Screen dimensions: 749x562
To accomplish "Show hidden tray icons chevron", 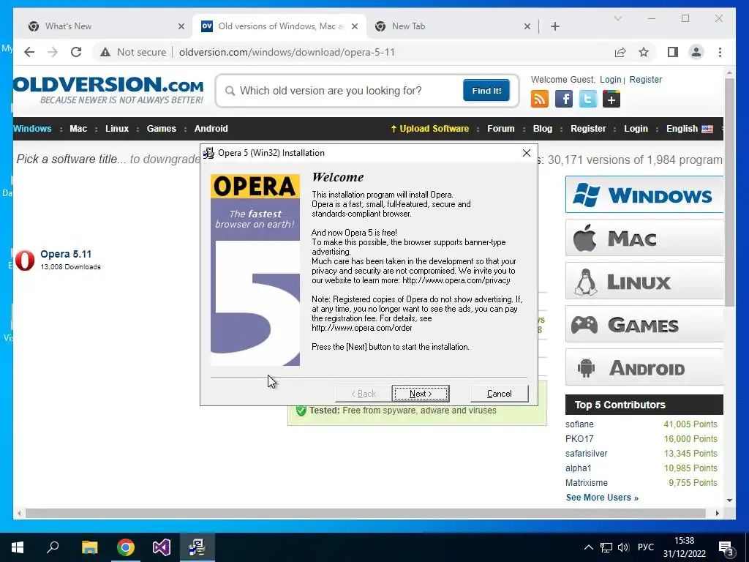I will pyautogui.click(x=589, y=547).
